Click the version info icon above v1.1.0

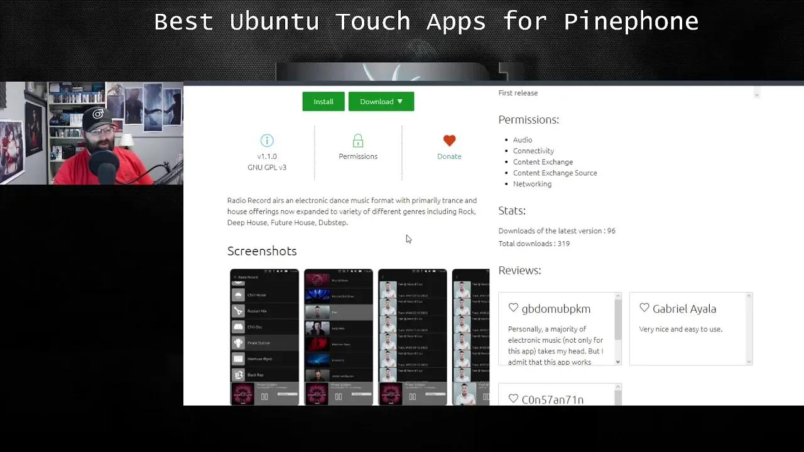click(266, 140)
